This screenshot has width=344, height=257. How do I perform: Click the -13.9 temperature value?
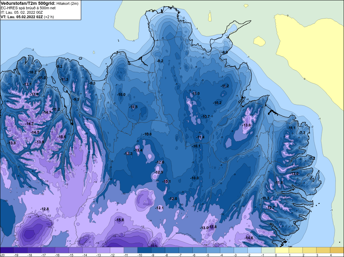[x=40, y=142]
